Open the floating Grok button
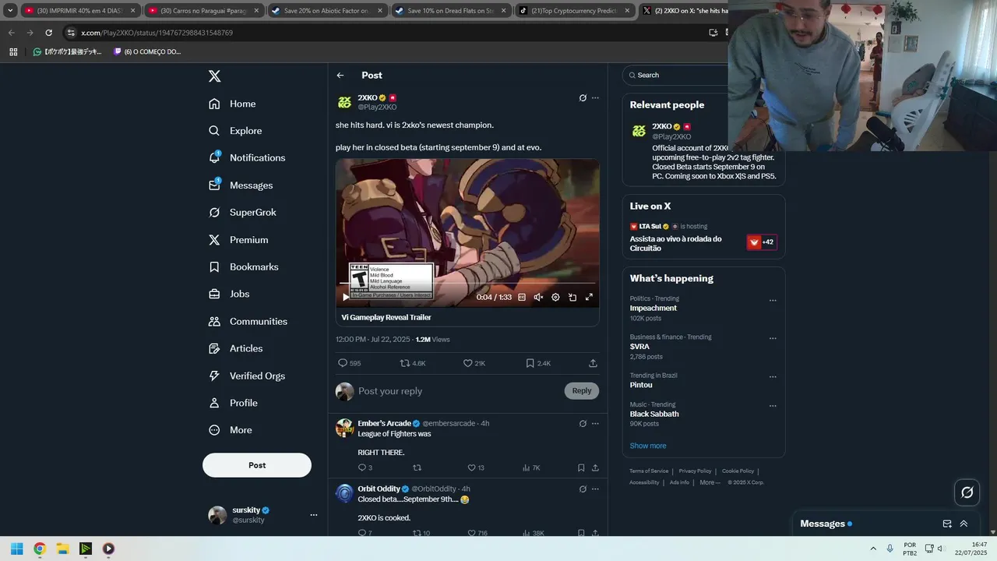The height and width of the screenshot is (561, 997). (967, 492)
